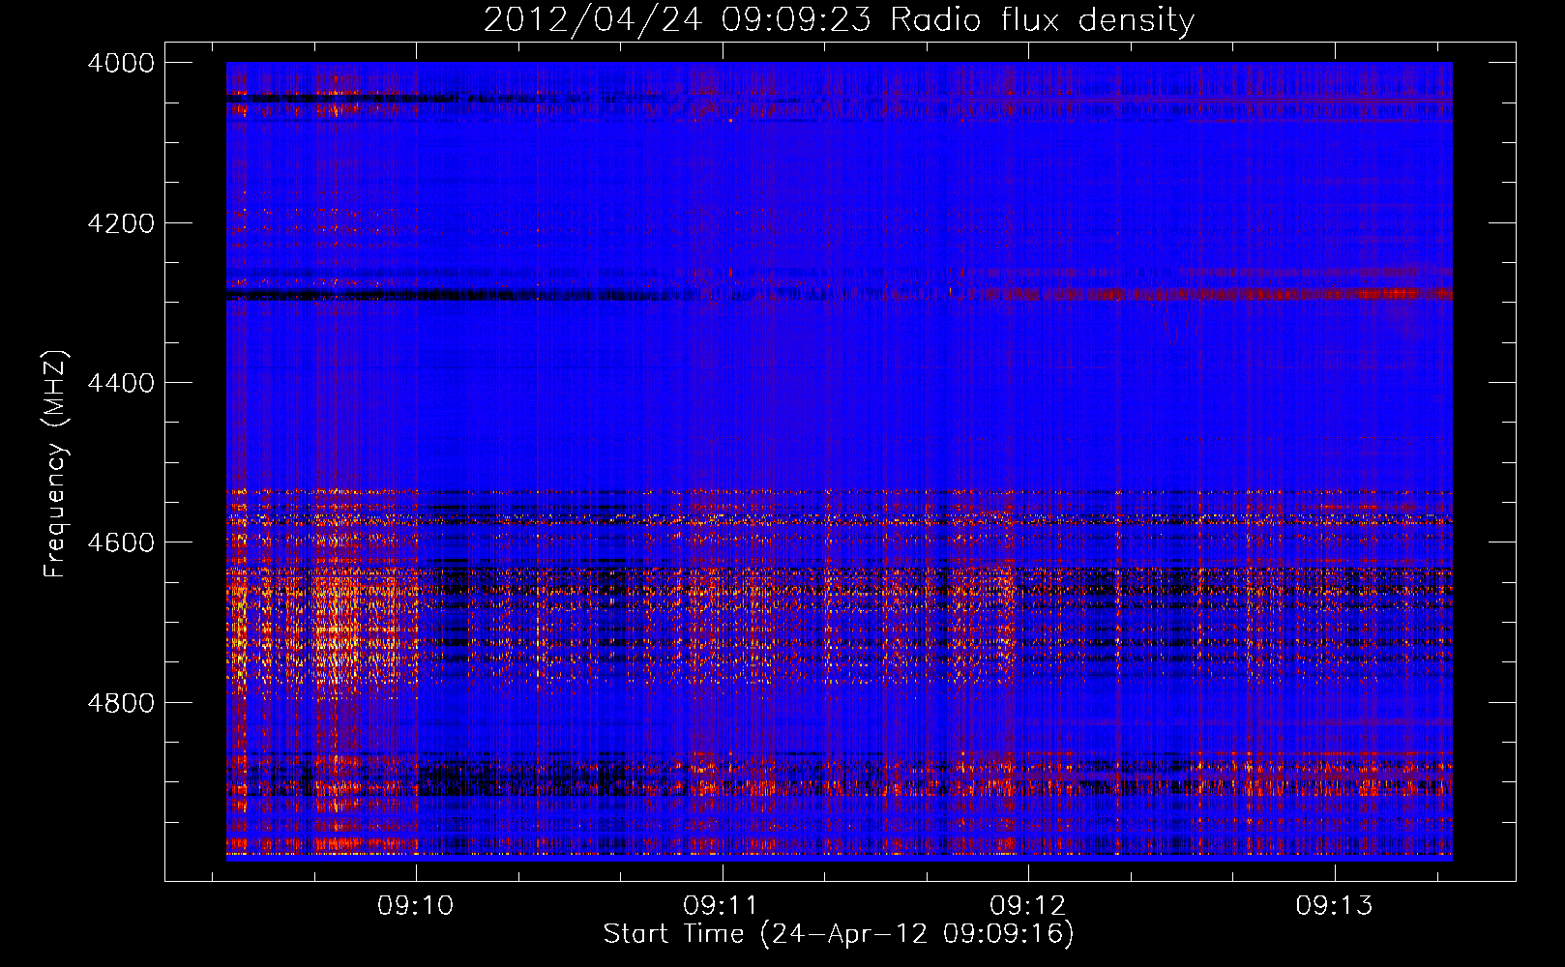Select the 4800 frequency tick label
This screenshot has height=967, width=1565.
[121, 703]
